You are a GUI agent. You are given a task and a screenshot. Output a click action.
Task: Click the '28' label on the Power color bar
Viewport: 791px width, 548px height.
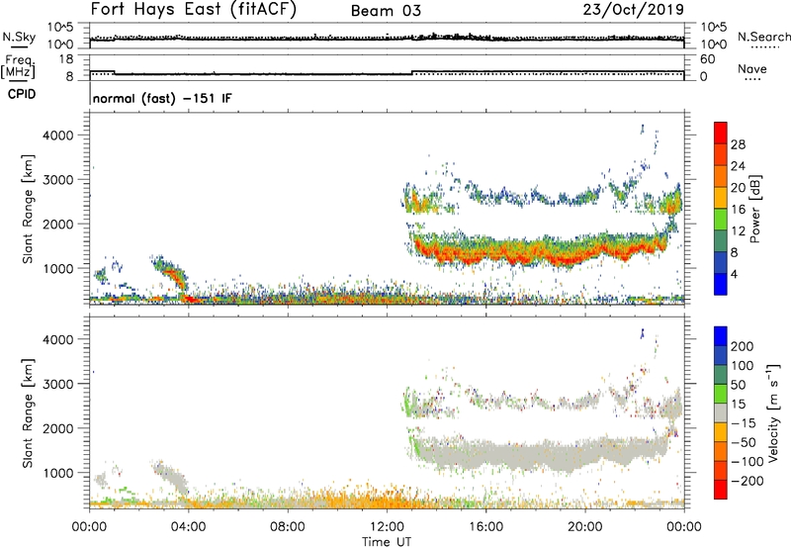(x=738, y=144)
